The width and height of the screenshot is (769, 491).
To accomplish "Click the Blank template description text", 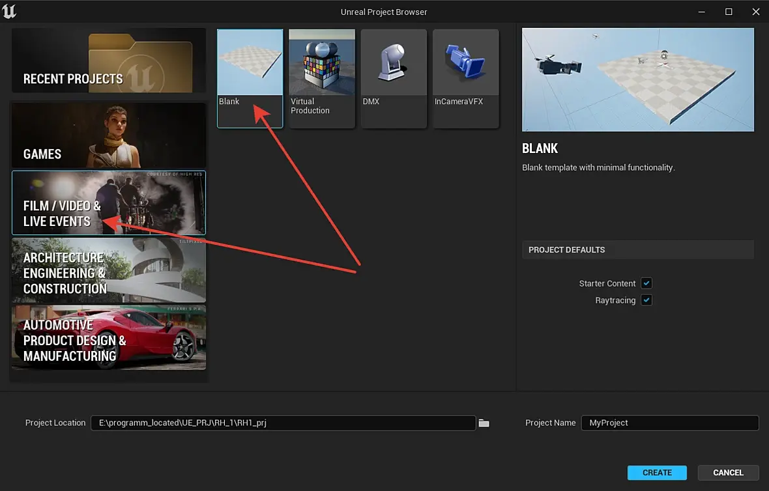I will coord(598,167).
